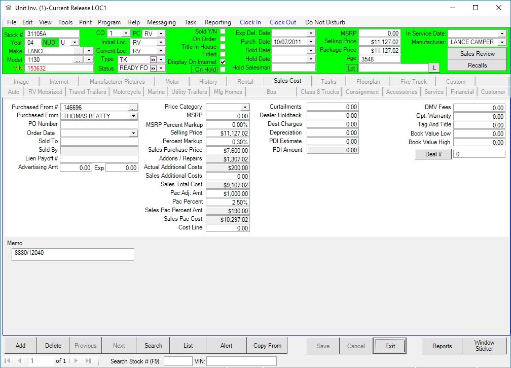This screenshot has height=368, width=511.
Task: Go to last record navigation arrow
Action: click(x=88, y=361)
